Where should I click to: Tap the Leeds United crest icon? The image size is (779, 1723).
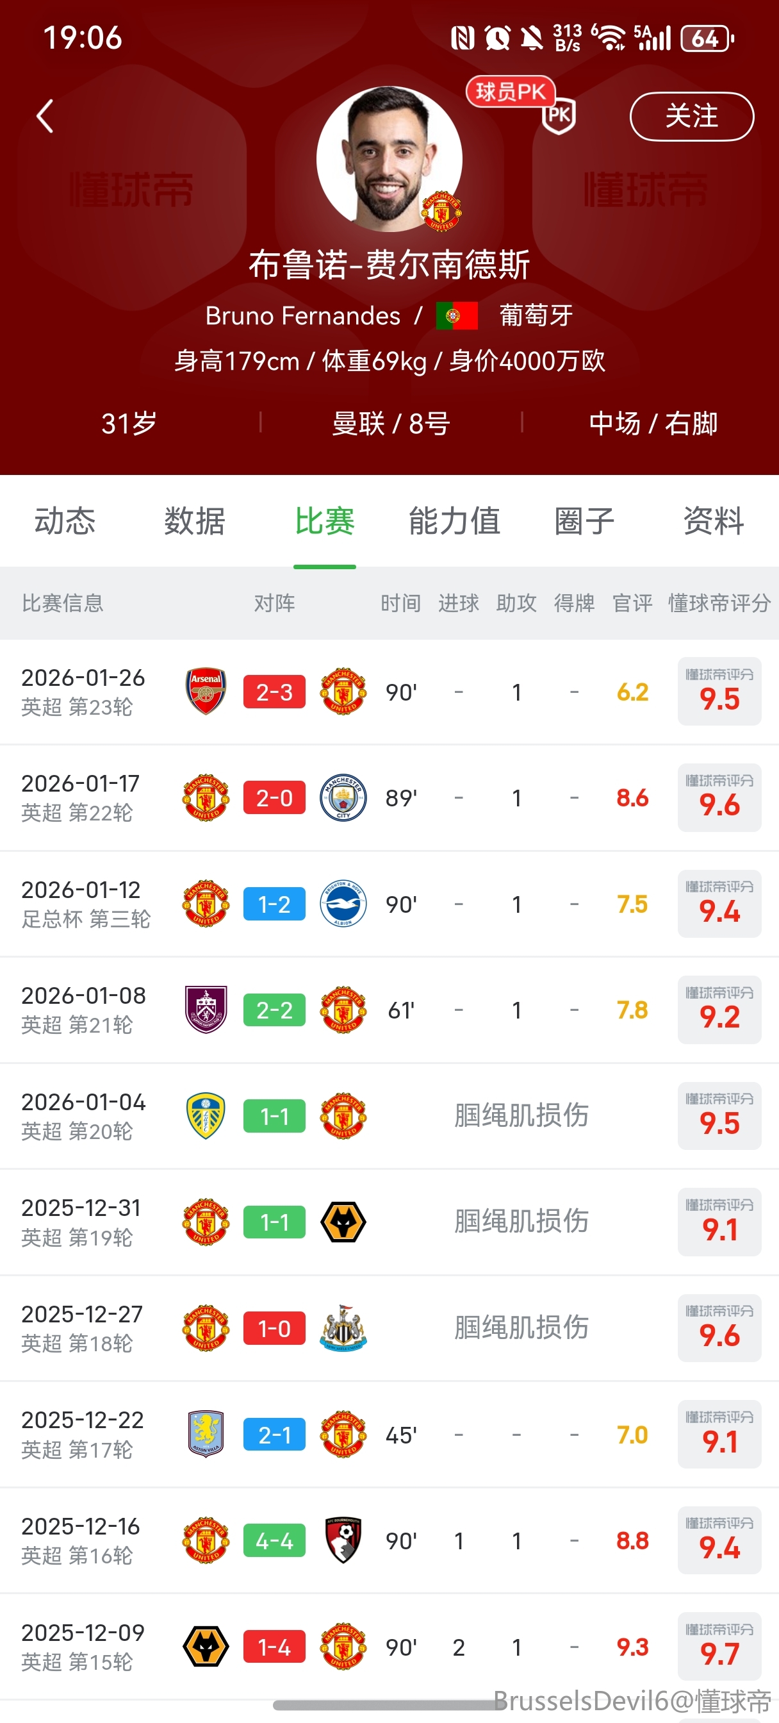pos(206,1116)
